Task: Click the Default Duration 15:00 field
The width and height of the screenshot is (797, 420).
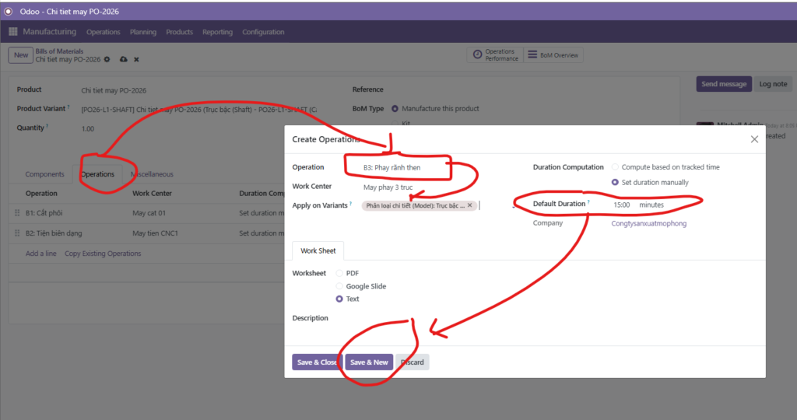Action: (x=622, y=205)
